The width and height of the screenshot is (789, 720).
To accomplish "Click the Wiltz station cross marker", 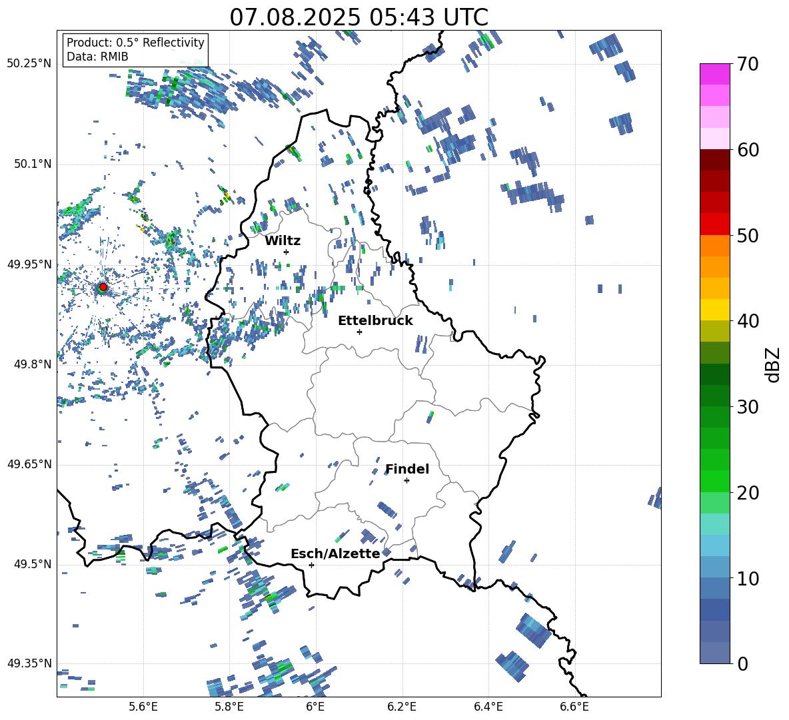I will tap(287, 252).
